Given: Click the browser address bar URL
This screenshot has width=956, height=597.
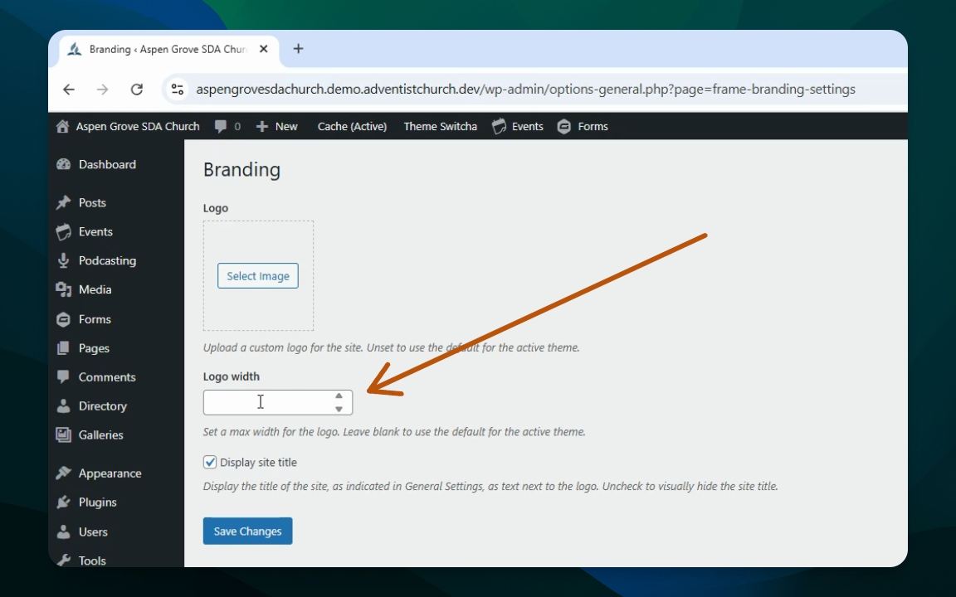Looking at the screenshot, I should click(525, 89).
